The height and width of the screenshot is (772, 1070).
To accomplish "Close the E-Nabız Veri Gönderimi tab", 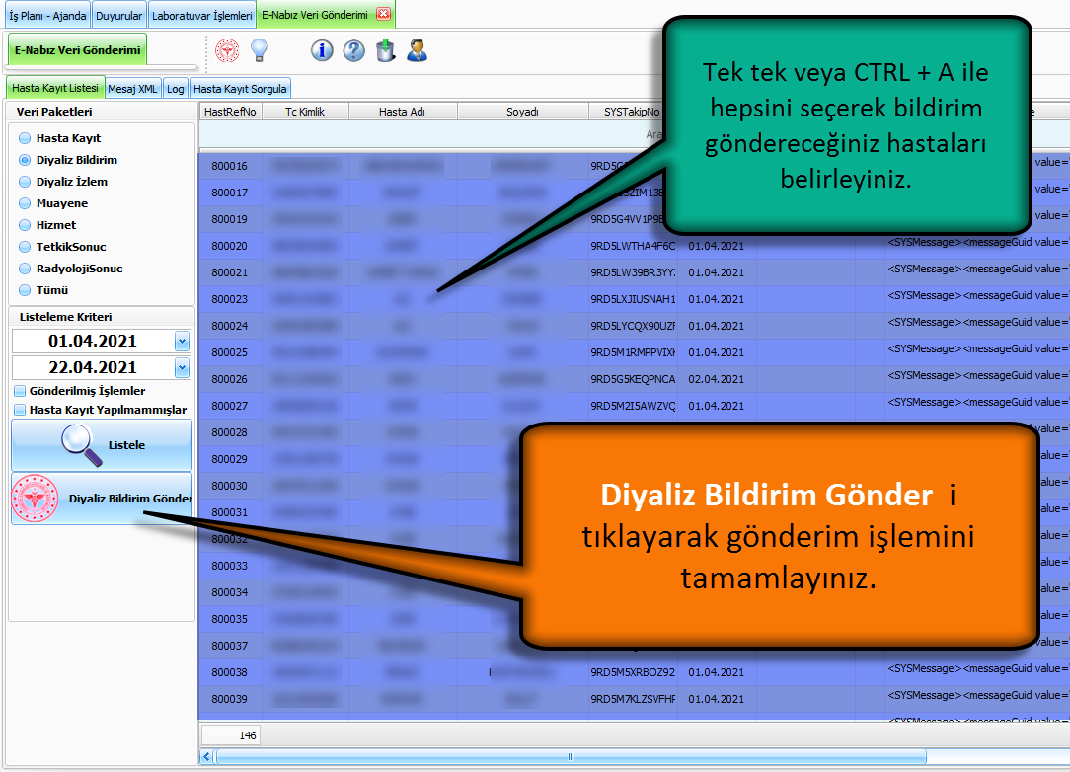I will [x=384, y=14].
